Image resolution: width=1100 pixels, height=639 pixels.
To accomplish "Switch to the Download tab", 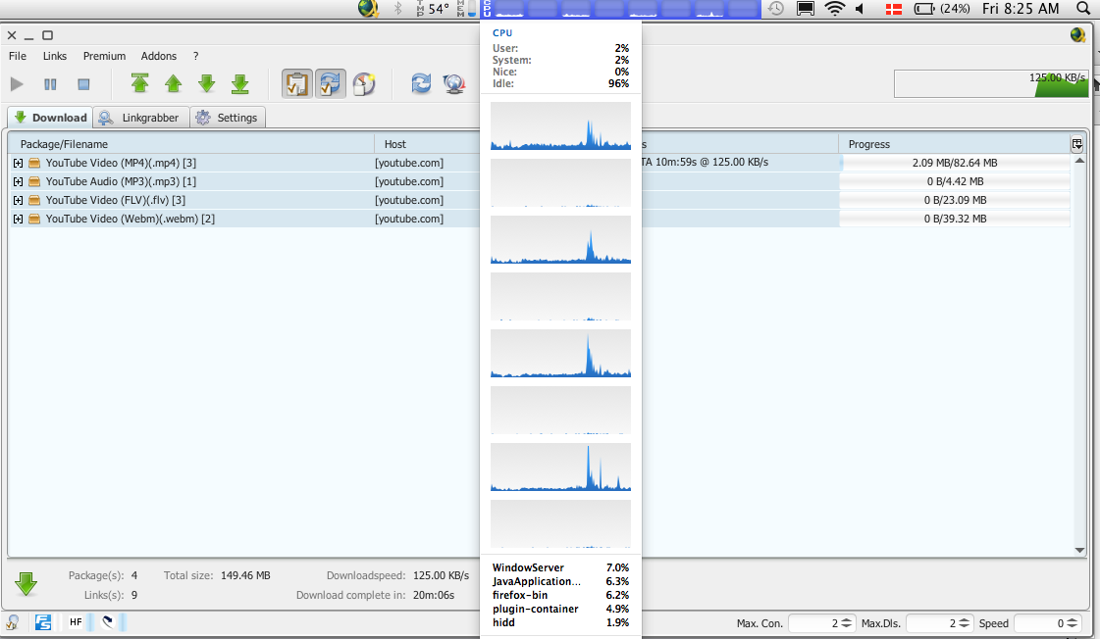I will (50, 118).
